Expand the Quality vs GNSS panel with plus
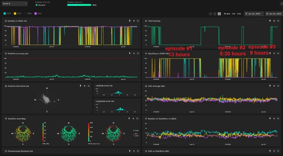This screenshot has height=156, width=283. 134,21
